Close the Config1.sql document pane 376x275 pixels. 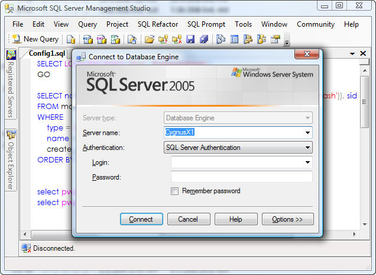364,53
